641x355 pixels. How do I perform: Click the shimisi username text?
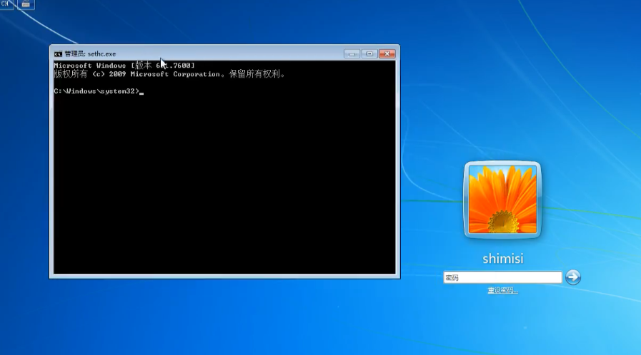point(503,258)
